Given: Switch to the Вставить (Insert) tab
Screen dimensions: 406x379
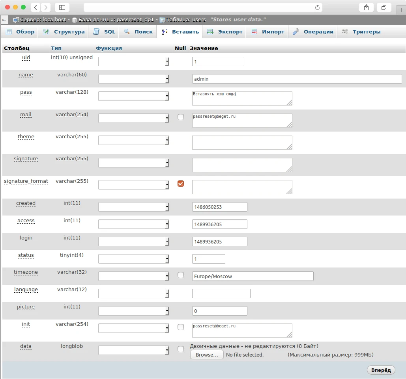Looking at the screenshot, I should click(x=180, y=32).
